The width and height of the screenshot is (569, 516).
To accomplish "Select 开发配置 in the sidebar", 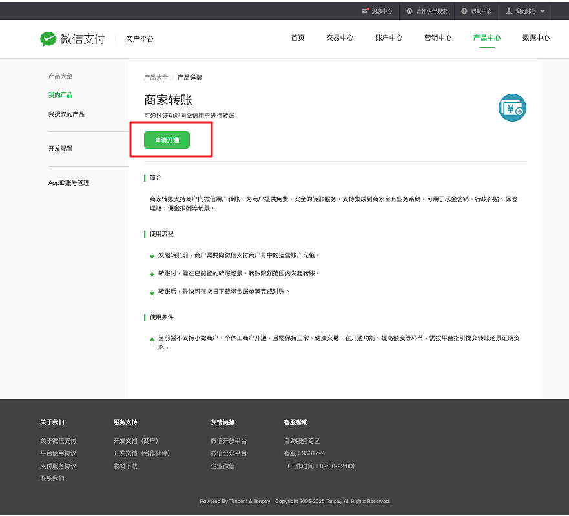I will (x=60, y=149).
